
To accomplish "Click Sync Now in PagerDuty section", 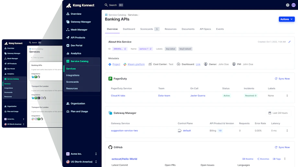I will (282, 79).
